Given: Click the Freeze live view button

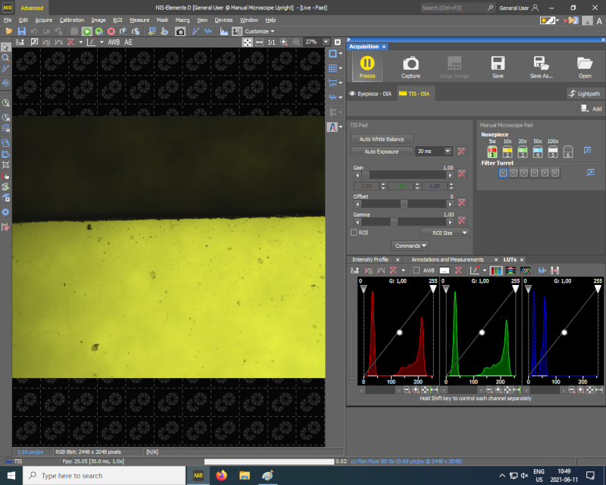Looking at the screenshot, I should tap(367, 67).
